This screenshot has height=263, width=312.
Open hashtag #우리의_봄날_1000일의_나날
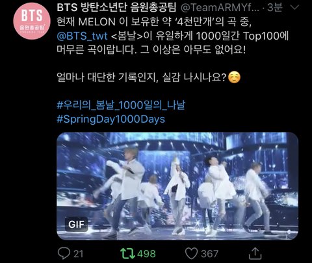click(121, 105)
